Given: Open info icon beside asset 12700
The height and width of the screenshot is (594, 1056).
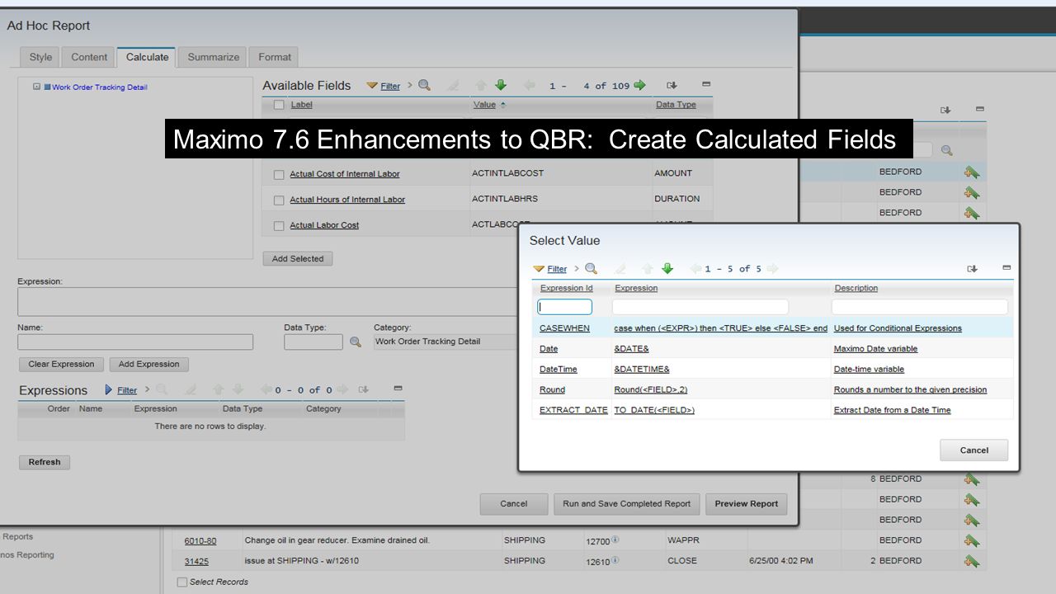Looking at the screenshot, I should (615, 540).
